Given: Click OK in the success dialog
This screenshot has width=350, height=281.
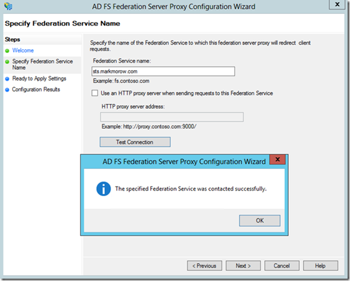Looking at the screenshot, I should click(260, 221).
